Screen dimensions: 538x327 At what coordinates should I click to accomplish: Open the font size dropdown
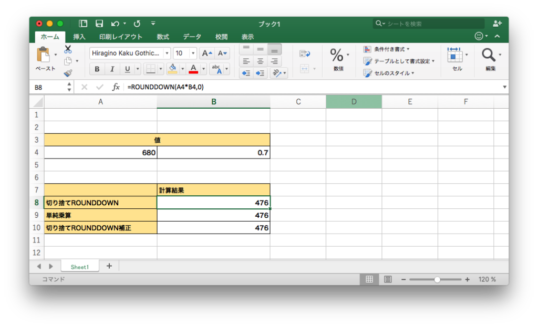click(193, 52)
